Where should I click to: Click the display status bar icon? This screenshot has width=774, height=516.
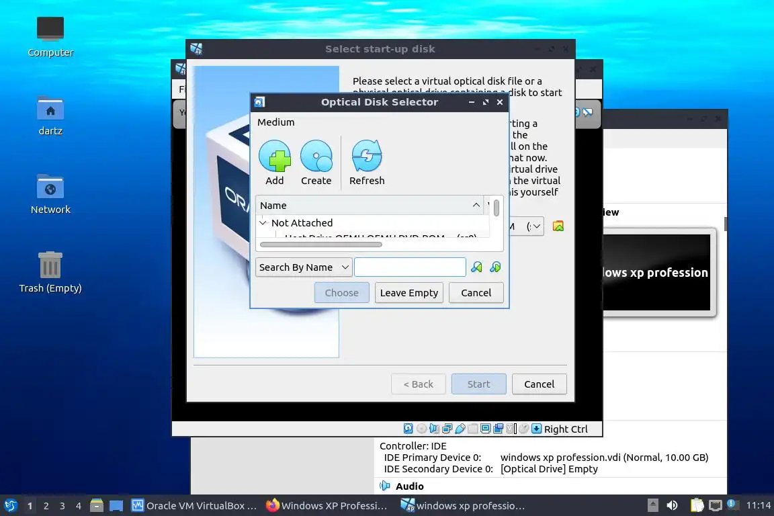click(485, 429)
